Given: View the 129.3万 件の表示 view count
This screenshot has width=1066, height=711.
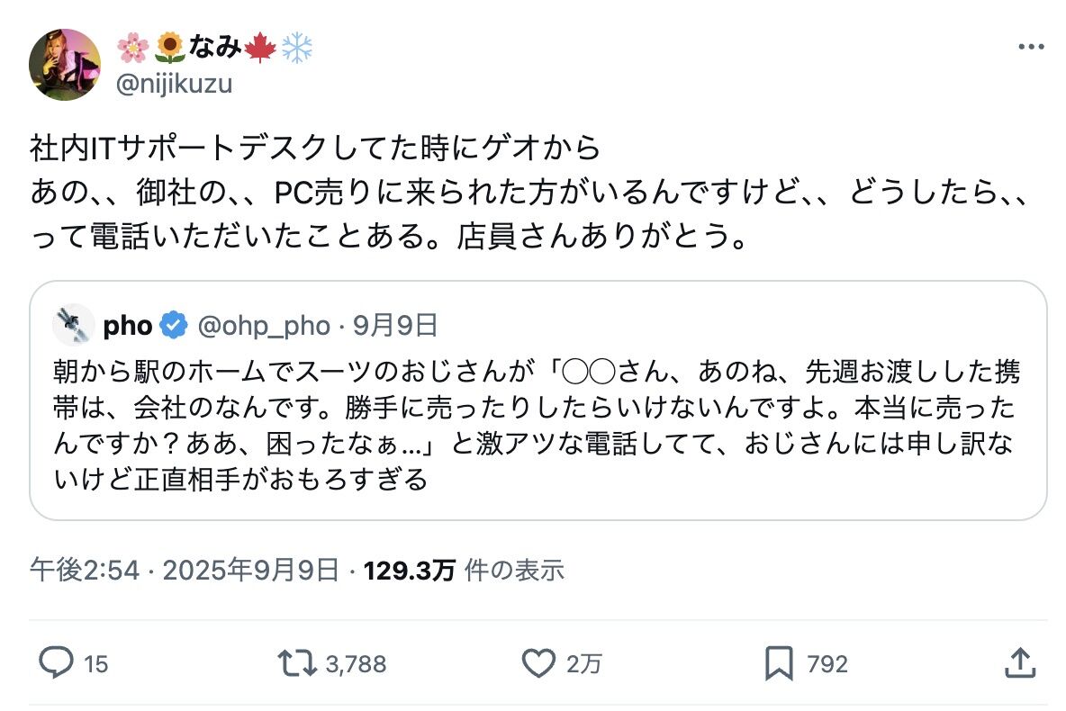Looking at the screenshot, I should tap(464, 570).
